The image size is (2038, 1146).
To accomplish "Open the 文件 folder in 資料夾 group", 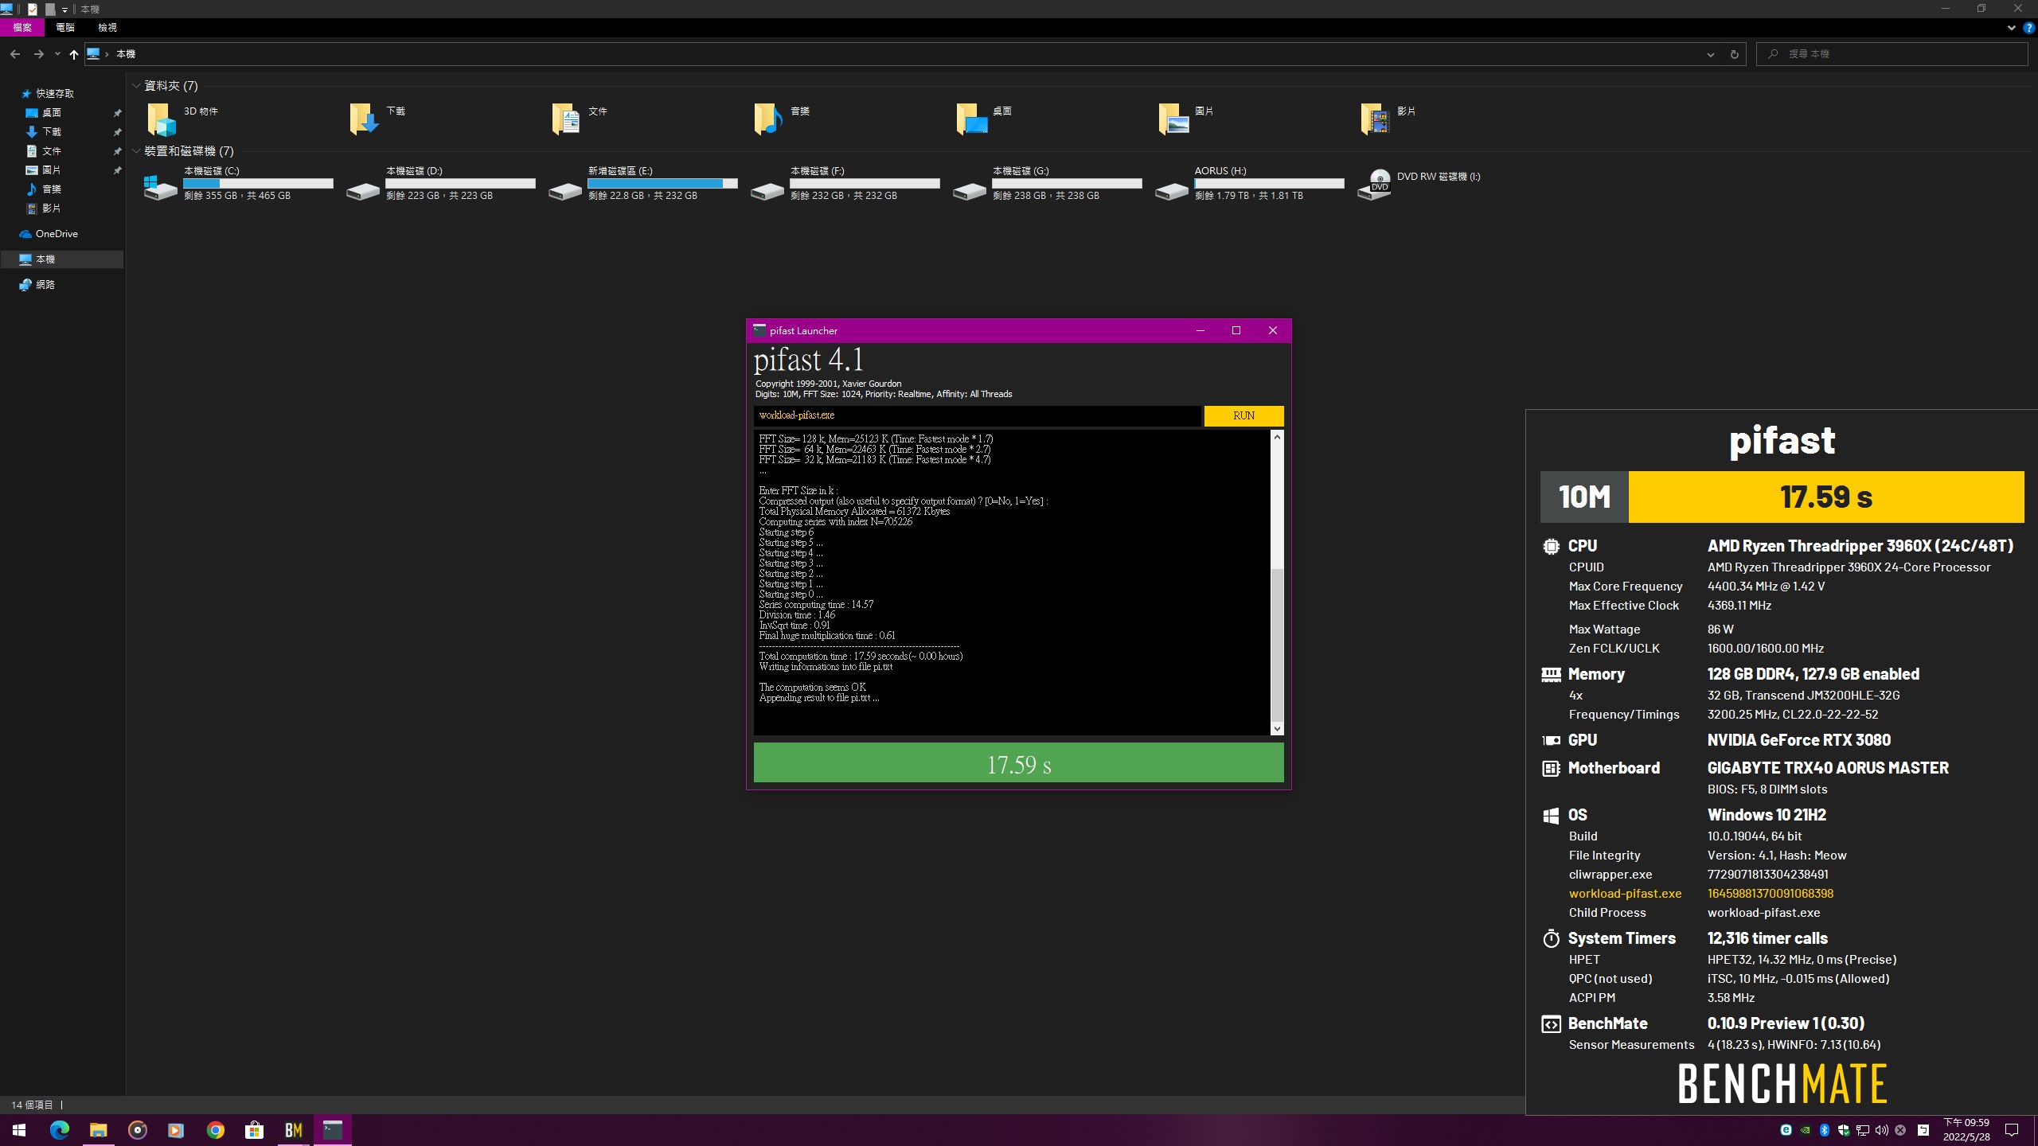I will point(580,119).
